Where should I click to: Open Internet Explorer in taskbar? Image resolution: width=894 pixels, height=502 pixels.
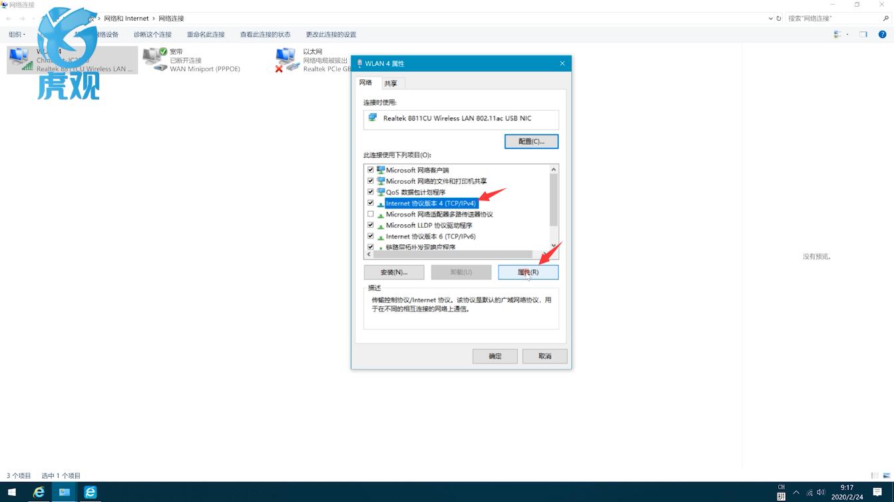(x=39, y=492)
